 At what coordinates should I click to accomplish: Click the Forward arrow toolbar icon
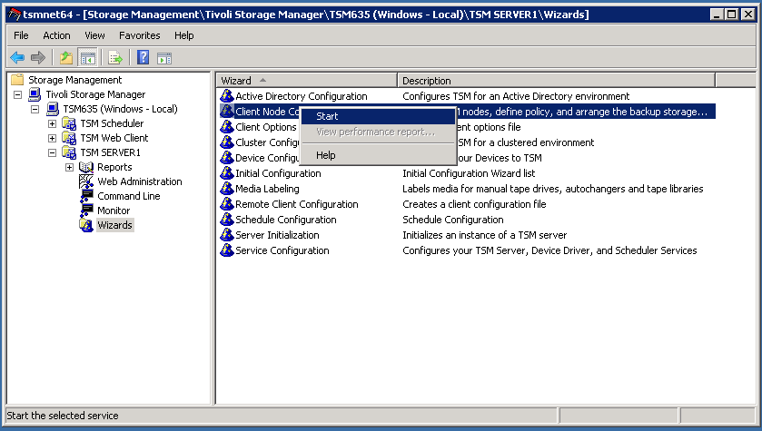point(38,58)
